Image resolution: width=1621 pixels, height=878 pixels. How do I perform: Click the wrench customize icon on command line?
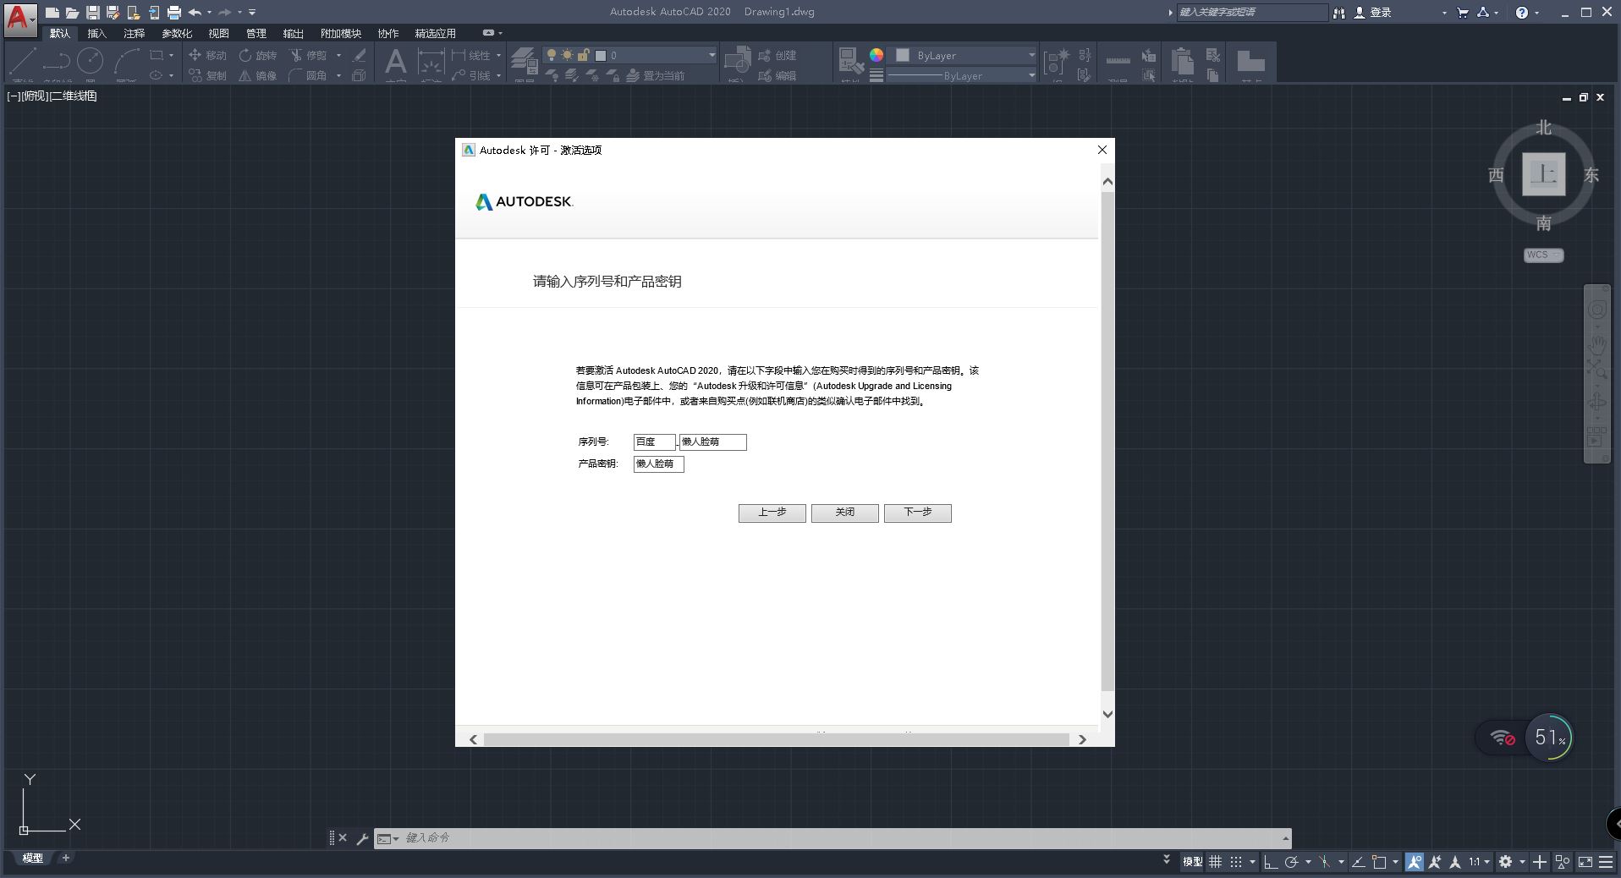point(362,838)
